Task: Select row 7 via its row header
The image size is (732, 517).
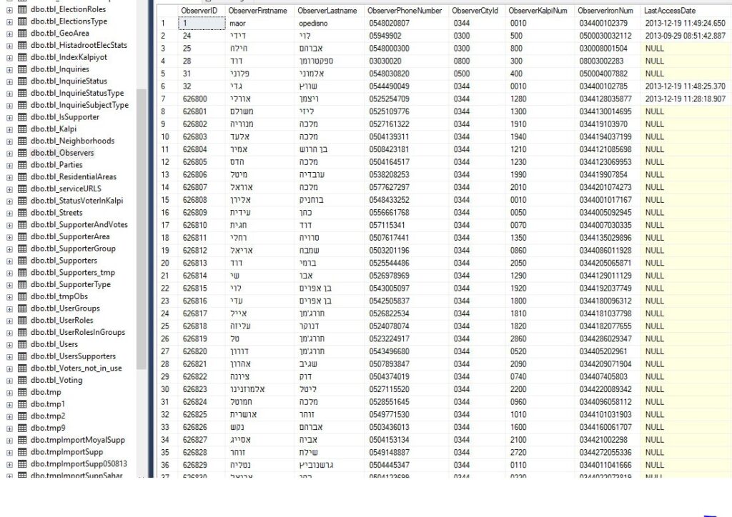Action: pos(164,99)
